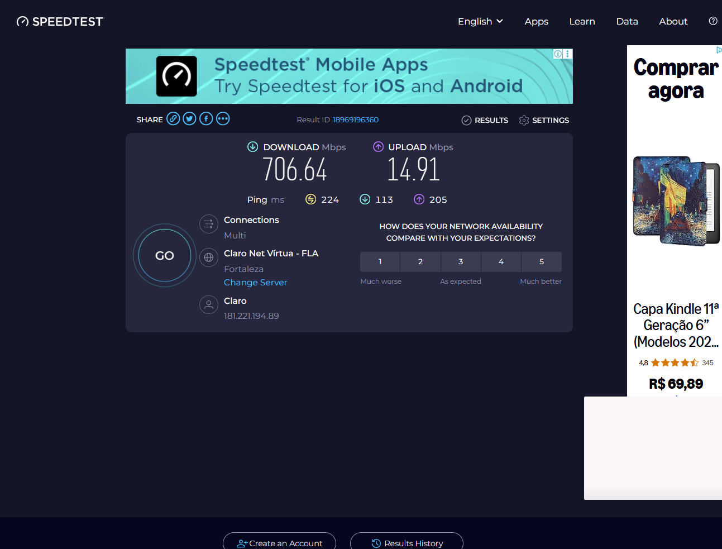
Task: Rate network availability as 1 Much worse
Action: point(380,261)
